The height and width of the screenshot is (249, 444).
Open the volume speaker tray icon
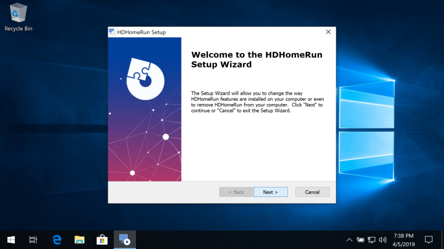point(382,240)
